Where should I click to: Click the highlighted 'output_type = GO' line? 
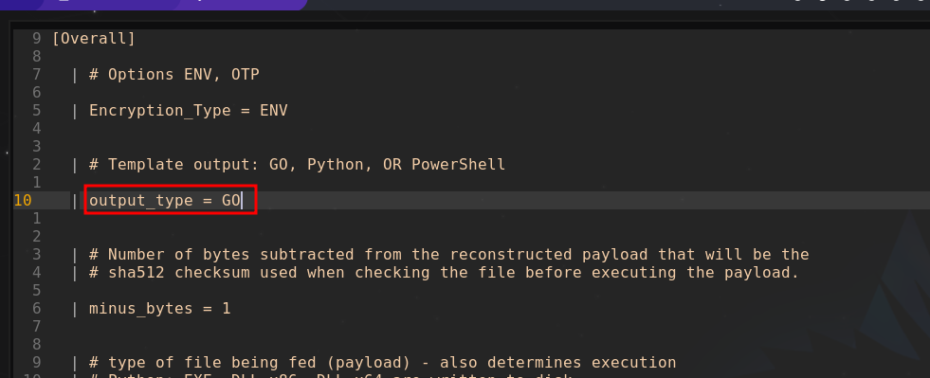(171, 200)
